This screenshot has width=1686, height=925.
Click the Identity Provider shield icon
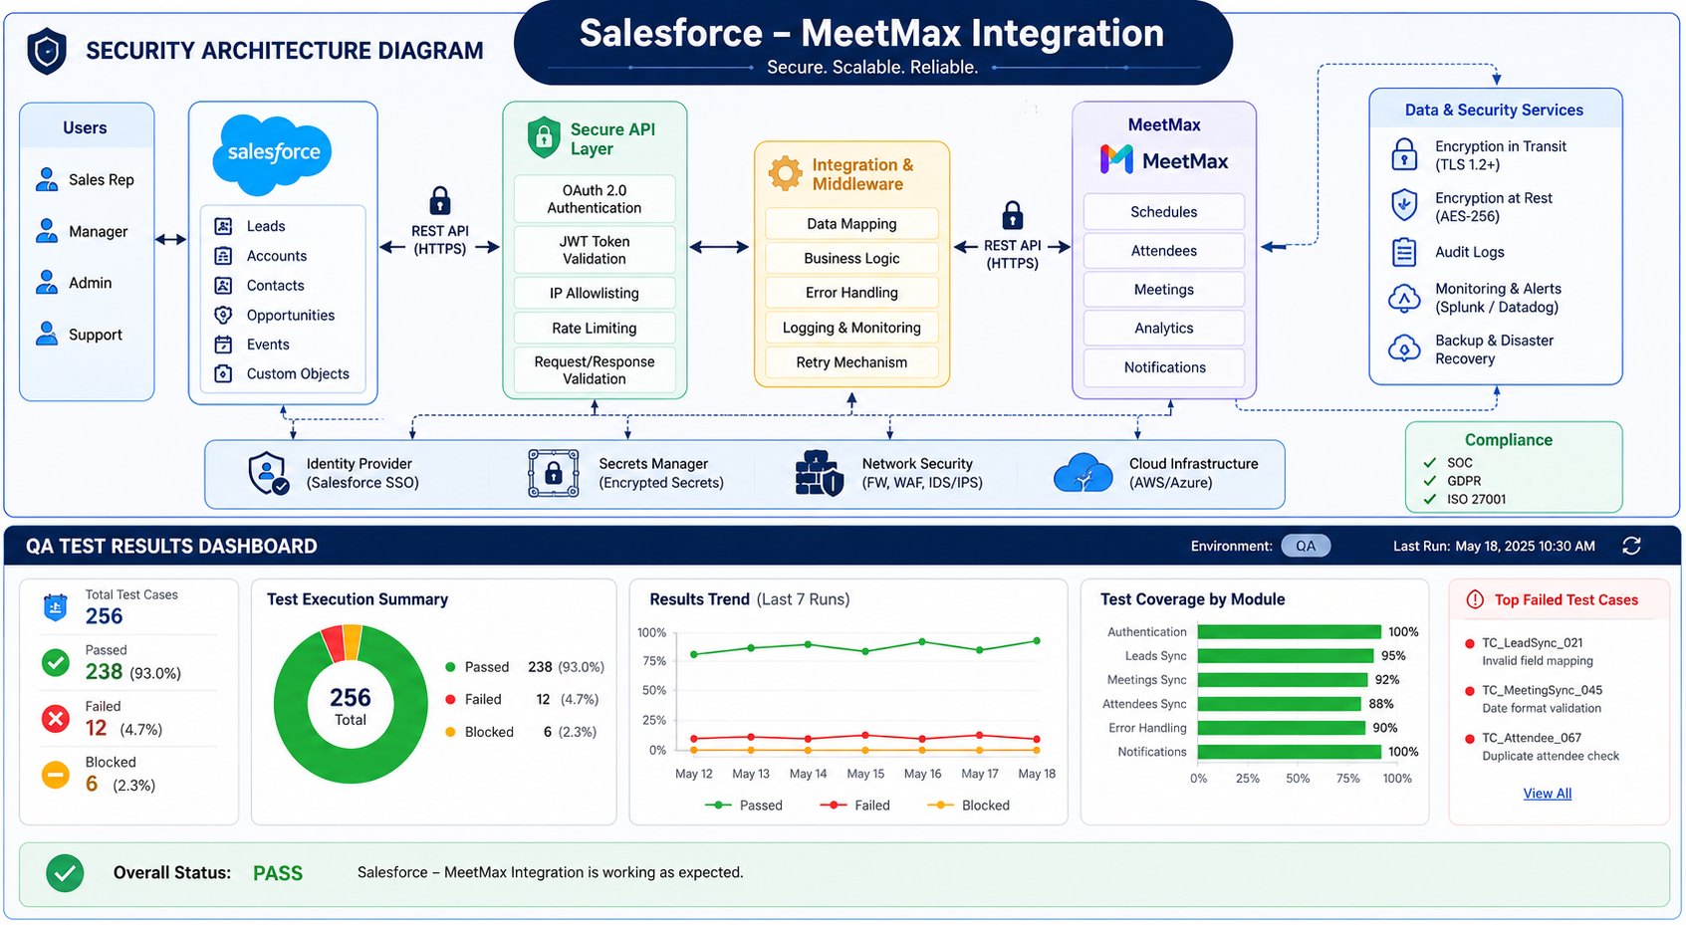pyautogui.click(x=268, y=473)
